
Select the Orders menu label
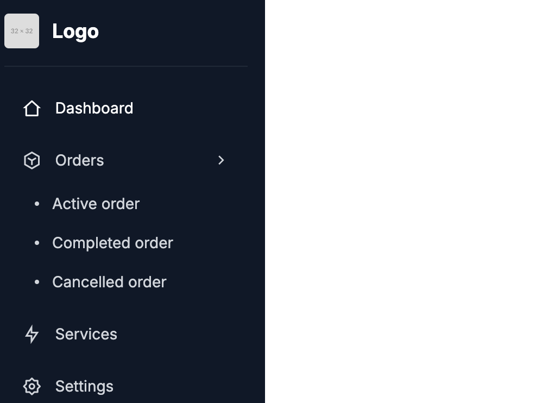(x=79, y=160)
